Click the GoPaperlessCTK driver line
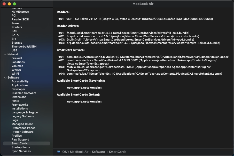 [134, 69]
